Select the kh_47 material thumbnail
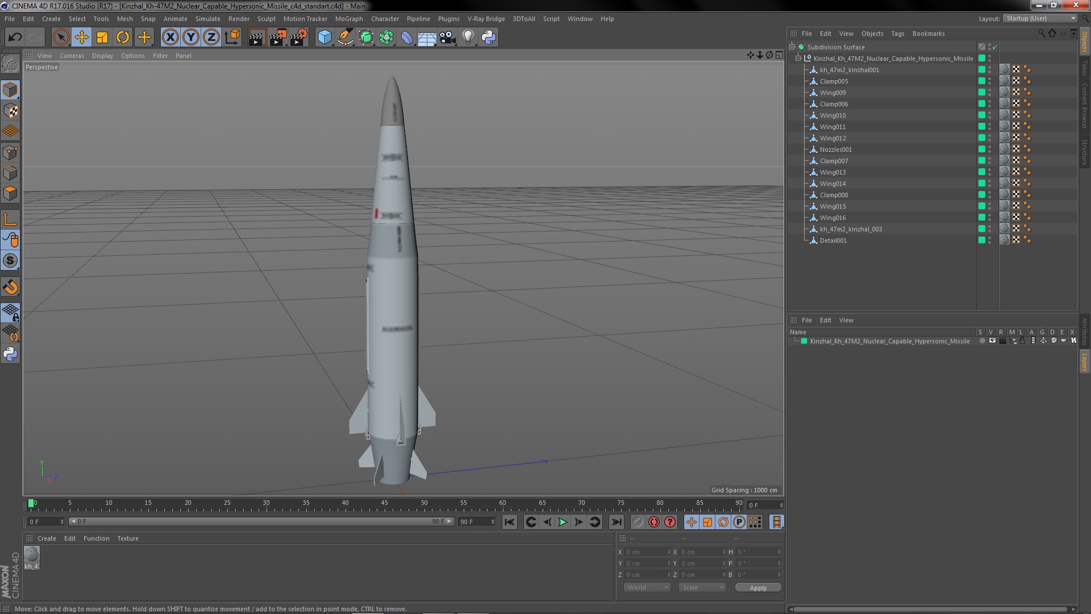The width and height of the screenshot is (1091, 614). pos(32,555)
